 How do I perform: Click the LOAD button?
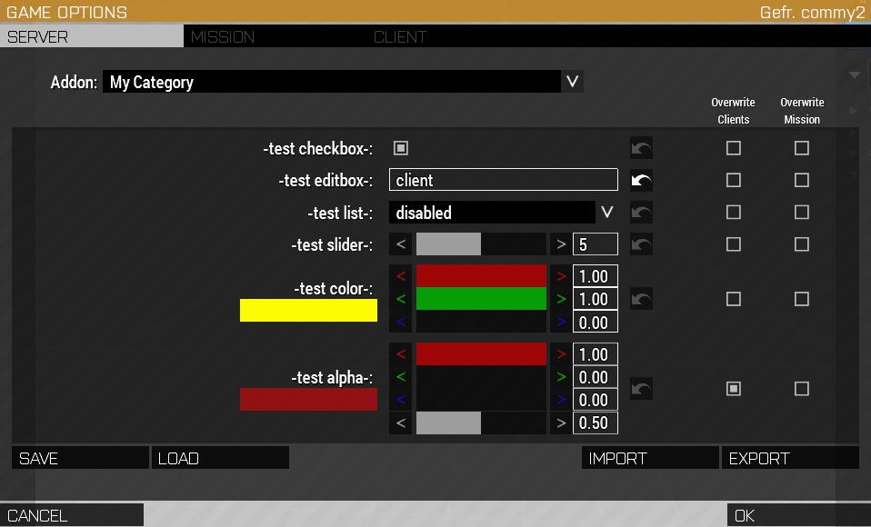[x=220, y=458]
